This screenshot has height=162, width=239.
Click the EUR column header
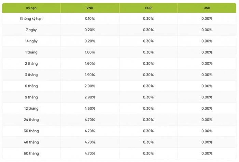coord(149,8)
